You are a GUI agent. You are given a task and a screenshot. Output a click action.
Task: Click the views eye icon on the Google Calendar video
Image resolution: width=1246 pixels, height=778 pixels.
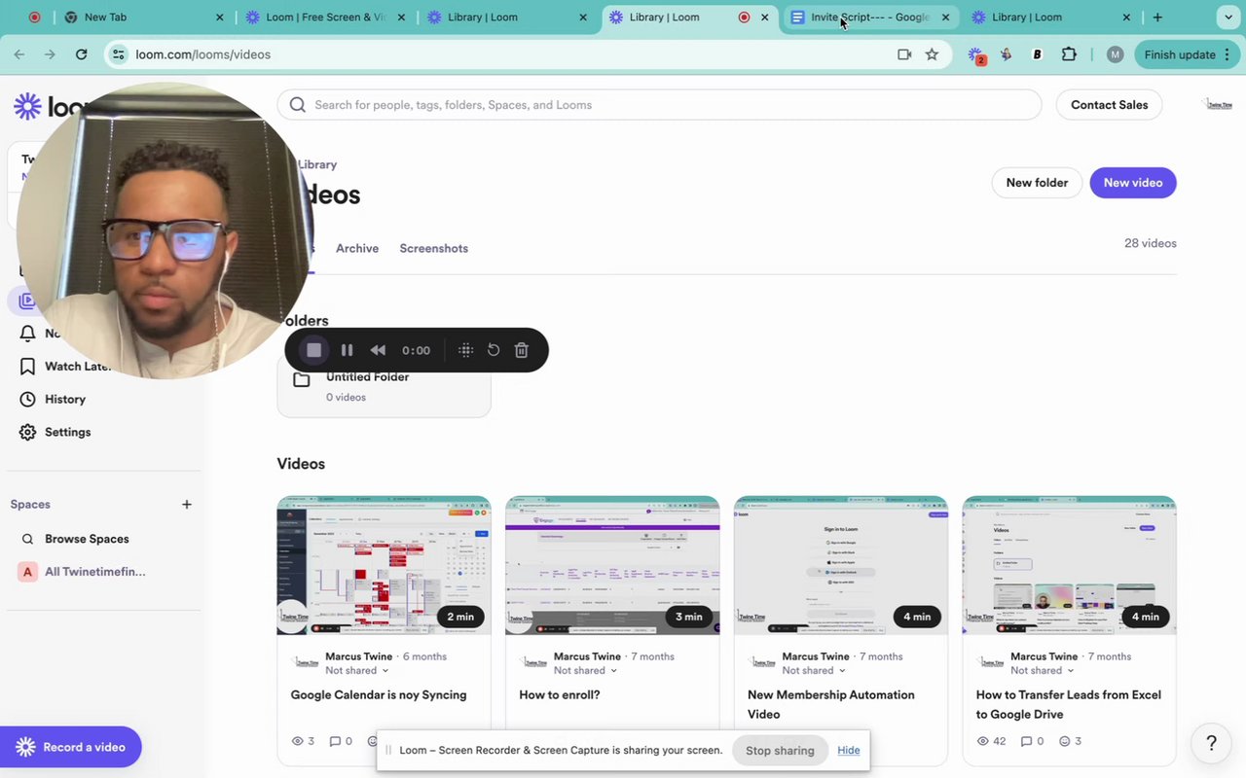coord(298,741)
